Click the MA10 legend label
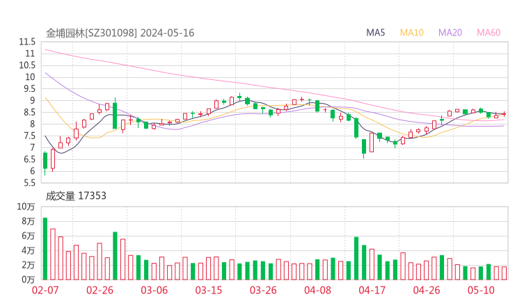The width and height of the screenshot is (515, 306). pos(411,33)
